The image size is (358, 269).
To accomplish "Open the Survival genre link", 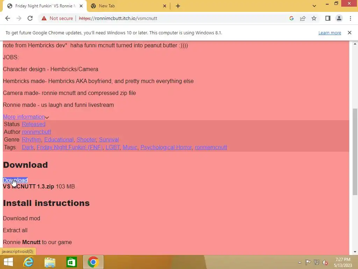I will coord(109,139).
